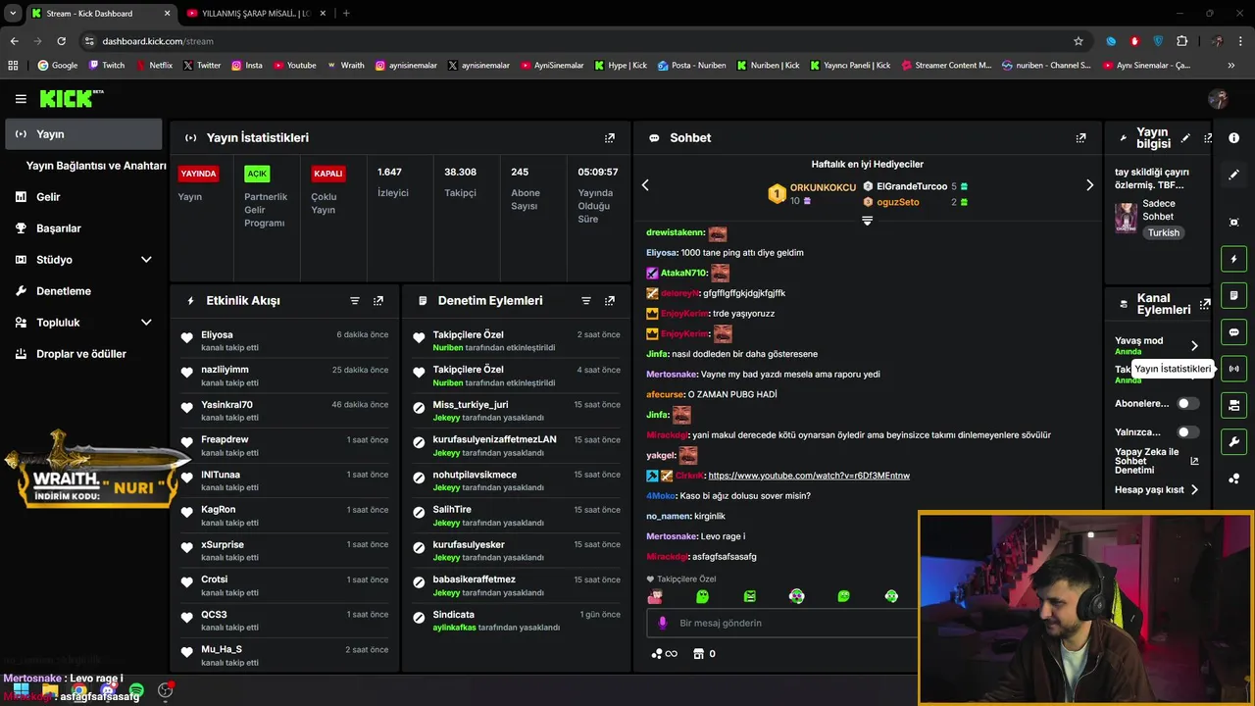Reload the page in the browser

[x=61, y=41]
